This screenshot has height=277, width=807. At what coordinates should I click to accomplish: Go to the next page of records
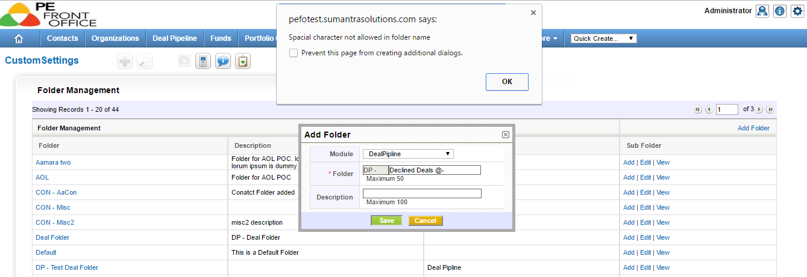[759, 109]
